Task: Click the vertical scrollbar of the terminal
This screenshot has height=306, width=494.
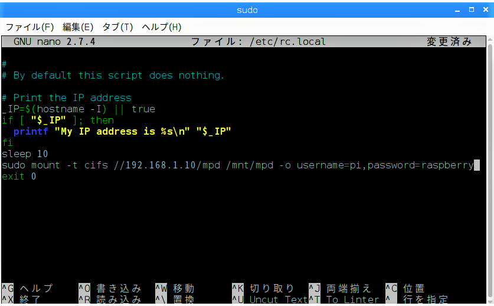Action: coord(490,170)
